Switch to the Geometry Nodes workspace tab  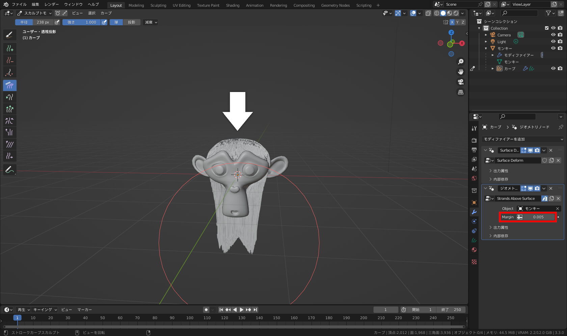tap(335, 5)
